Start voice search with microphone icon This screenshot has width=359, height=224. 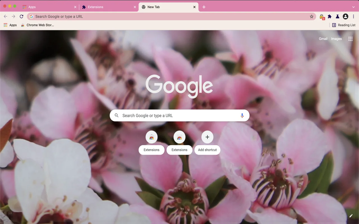tap(242, 115)
